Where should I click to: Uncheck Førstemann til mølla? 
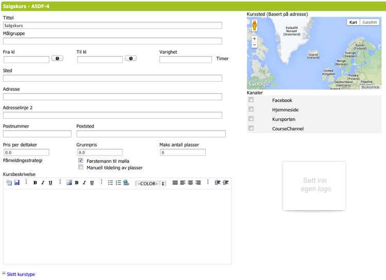[x=81, y=161]
